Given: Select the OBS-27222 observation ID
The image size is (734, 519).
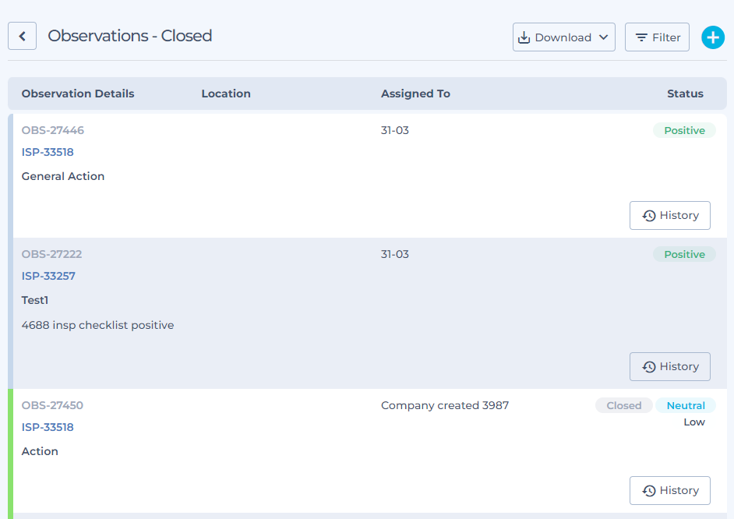Looking at the screenshot, I should point(51,254).
